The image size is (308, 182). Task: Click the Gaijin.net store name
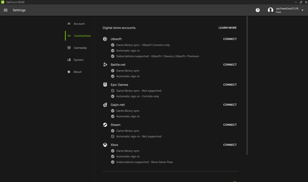[x=117, y=105]
